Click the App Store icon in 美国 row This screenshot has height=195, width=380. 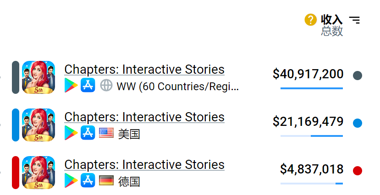88,133
